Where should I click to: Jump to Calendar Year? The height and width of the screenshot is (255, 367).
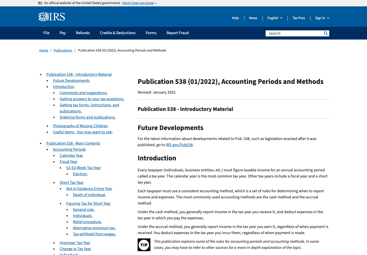click(x=71, y=156)
